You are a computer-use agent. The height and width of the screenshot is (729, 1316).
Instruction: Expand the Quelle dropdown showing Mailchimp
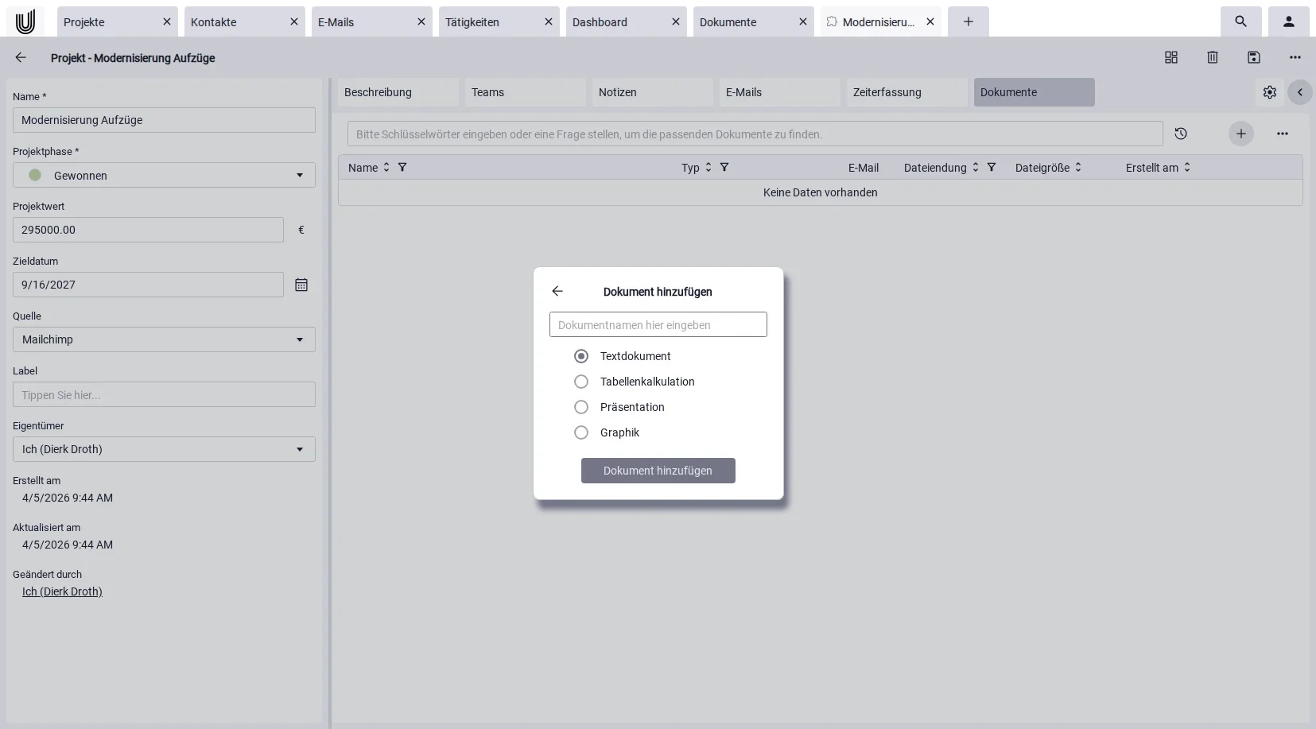pos(164,339)
